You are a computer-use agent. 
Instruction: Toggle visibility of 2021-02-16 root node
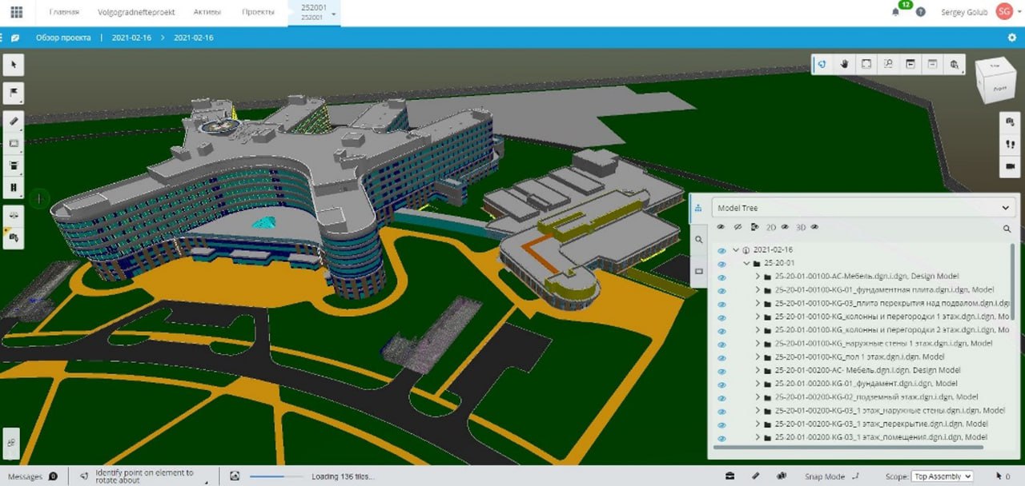(x=722, y=250)
